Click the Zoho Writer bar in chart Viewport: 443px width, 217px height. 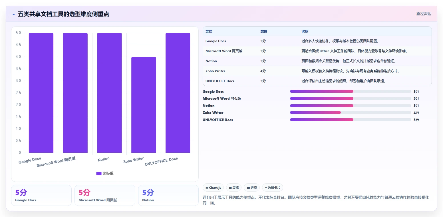(x=144, y=105)
